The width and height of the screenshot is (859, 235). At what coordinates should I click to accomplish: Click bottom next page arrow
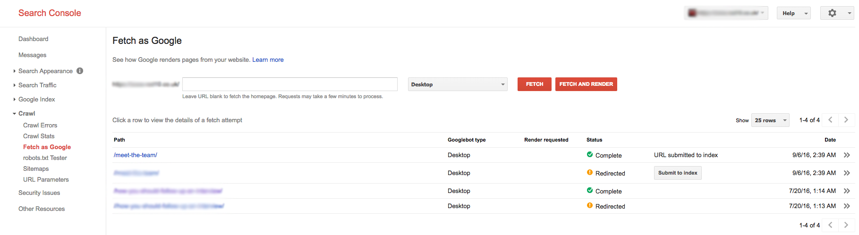pyautogui.click(x=846, y=225)
